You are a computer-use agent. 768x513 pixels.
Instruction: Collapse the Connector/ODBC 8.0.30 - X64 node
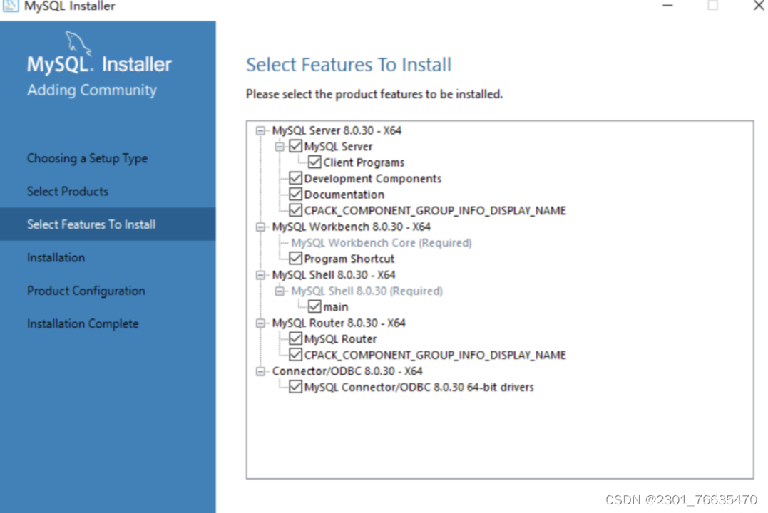click(260, 371)
